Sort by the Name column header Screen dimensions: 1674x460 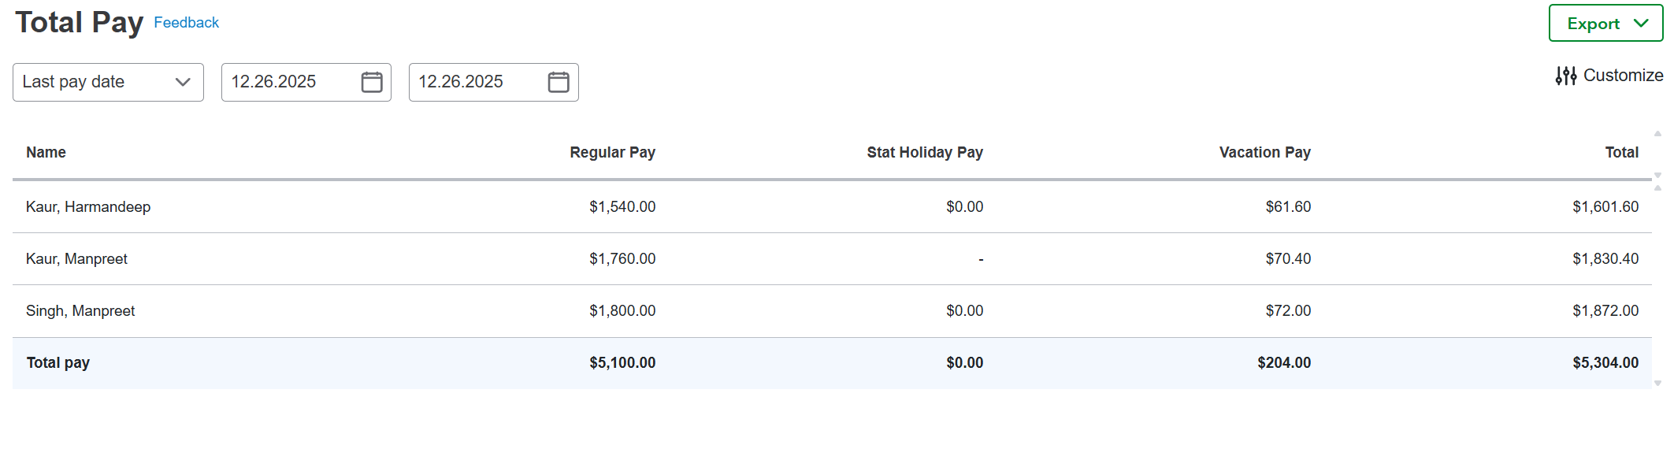pyautogui.click(x=46, y=152)
